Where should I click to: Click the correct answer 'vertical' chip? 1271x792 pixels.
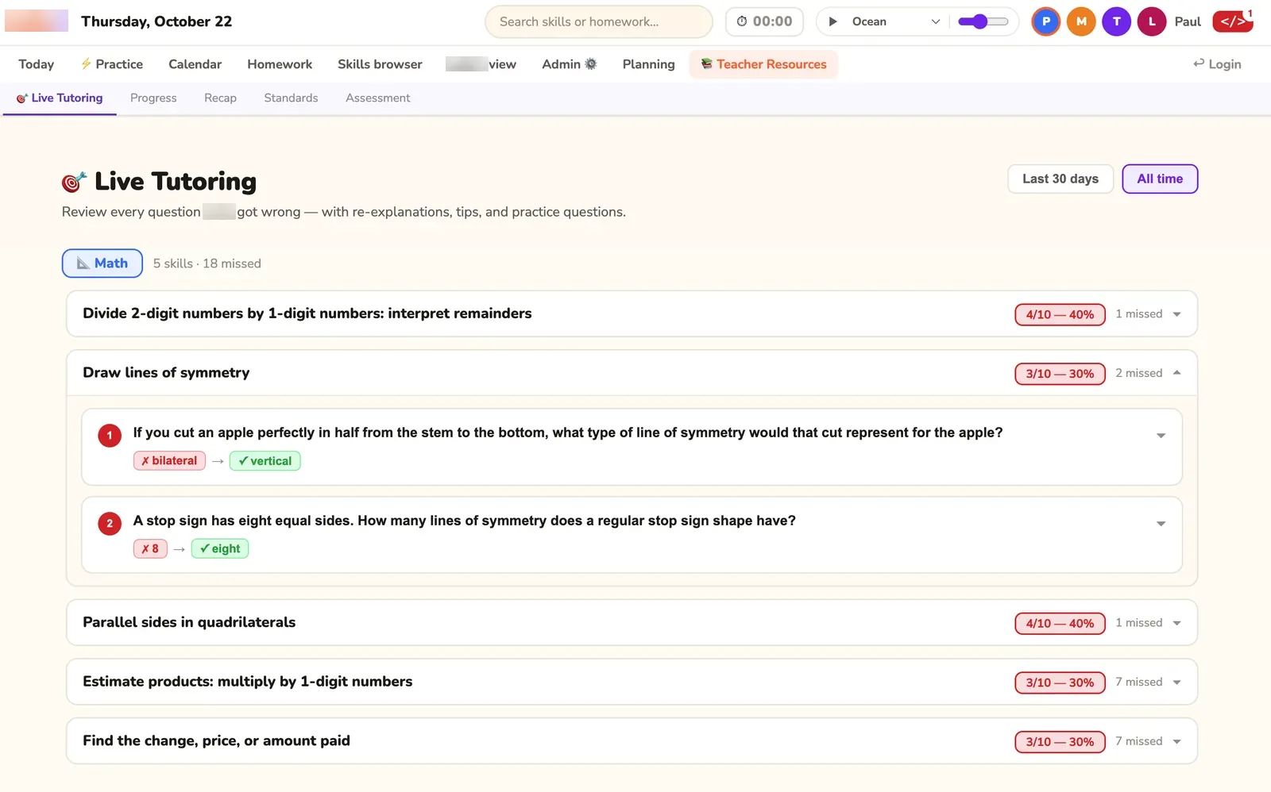265,461
